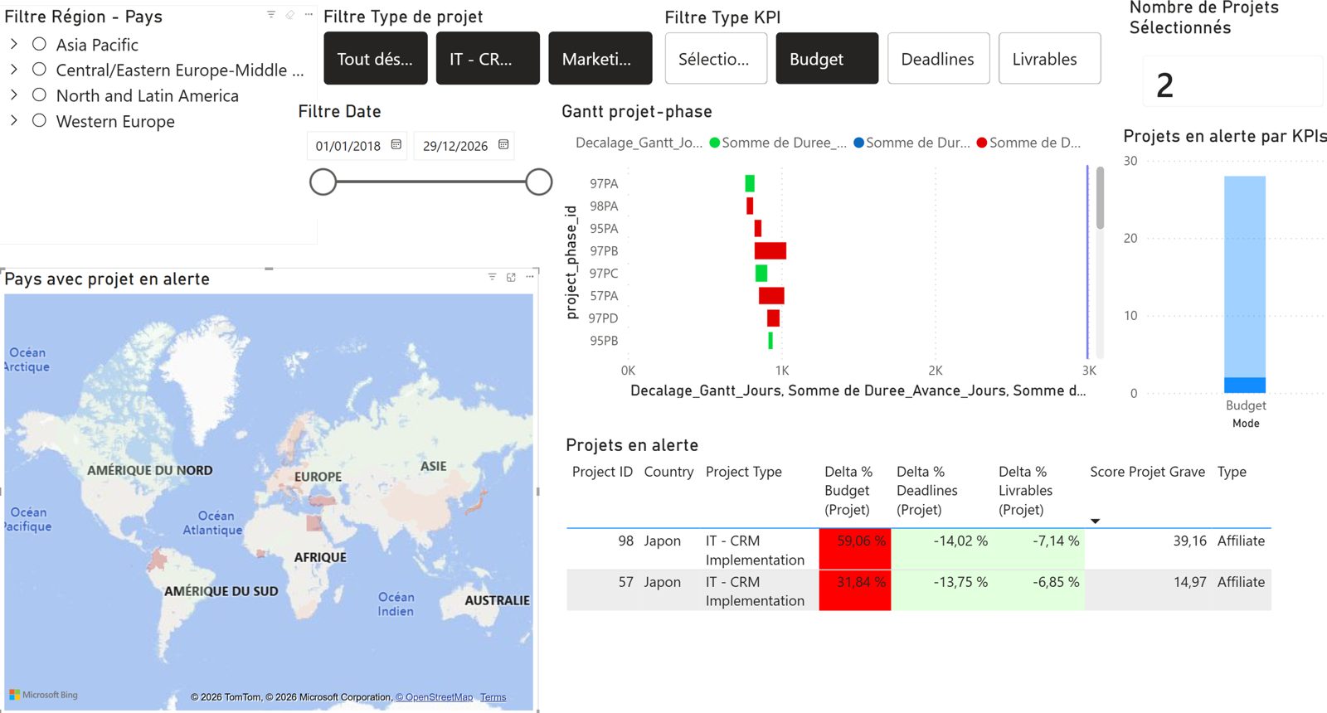Click left handle of date slider
The height and width of the screenshot is (713, 1327).
[x=323, y=182]
